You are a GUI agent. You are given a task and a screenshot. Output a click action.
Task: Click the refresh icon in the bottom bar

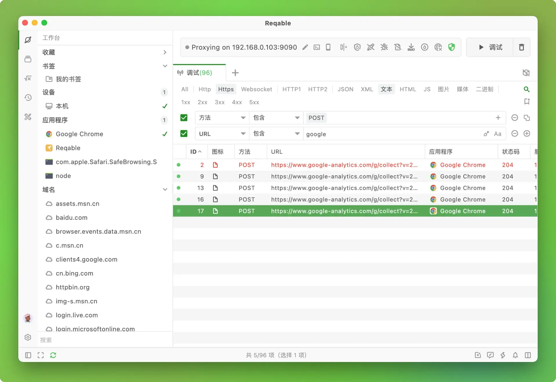[53, 355]
